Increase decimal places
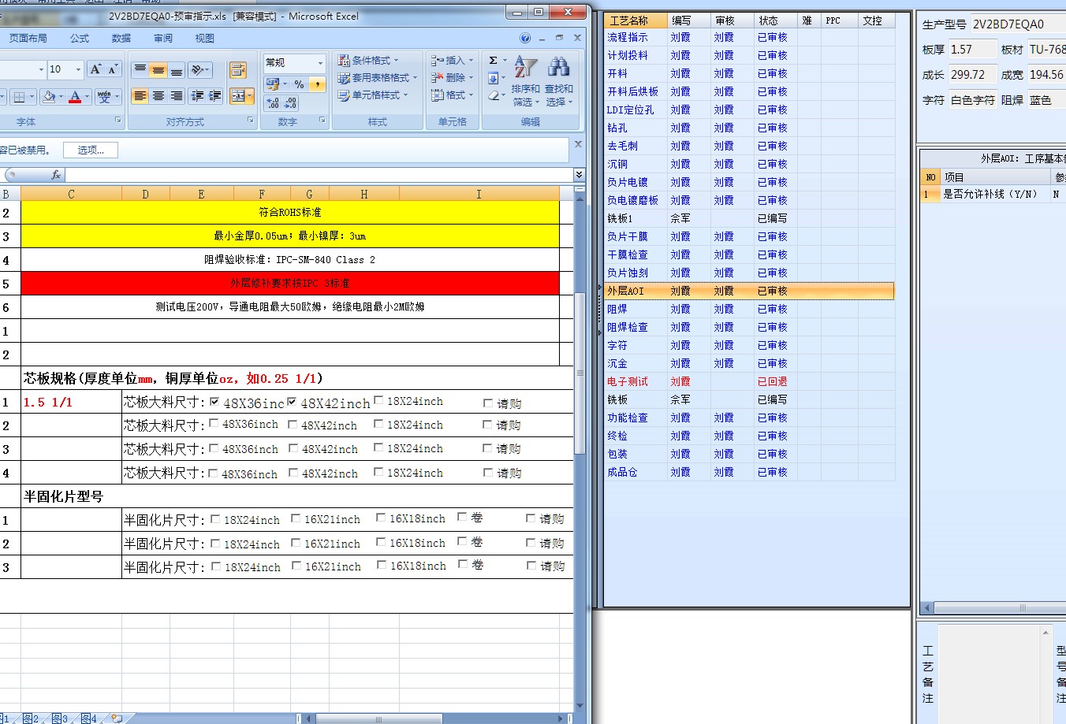 tap(273, 103)
